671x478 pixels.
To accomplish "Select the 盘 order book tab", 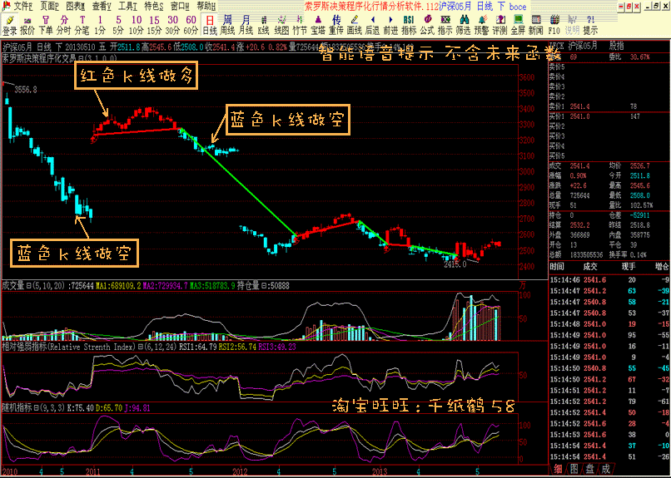I will click(x=589, y=469).
